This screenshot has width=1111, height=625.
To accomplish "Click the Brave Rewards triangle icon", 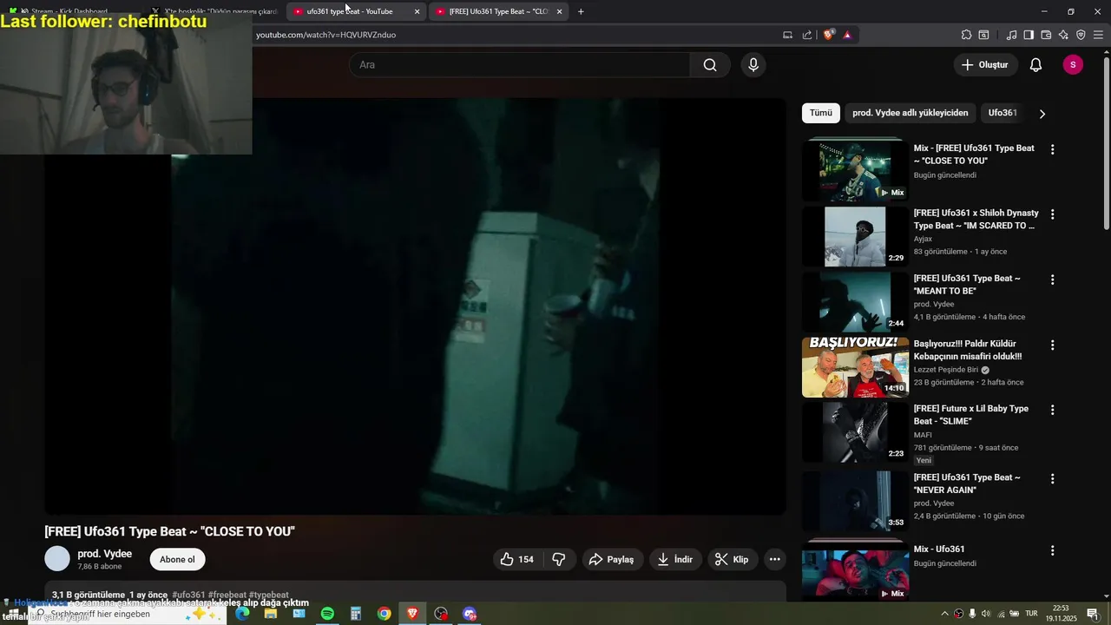I will click(847, 35).
